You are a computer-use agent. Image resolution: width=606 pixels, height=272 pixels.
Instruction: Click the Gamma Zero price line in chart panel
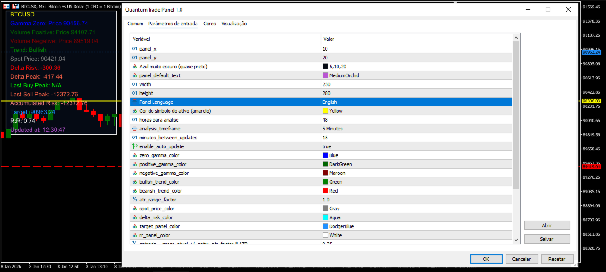point(49,23)
